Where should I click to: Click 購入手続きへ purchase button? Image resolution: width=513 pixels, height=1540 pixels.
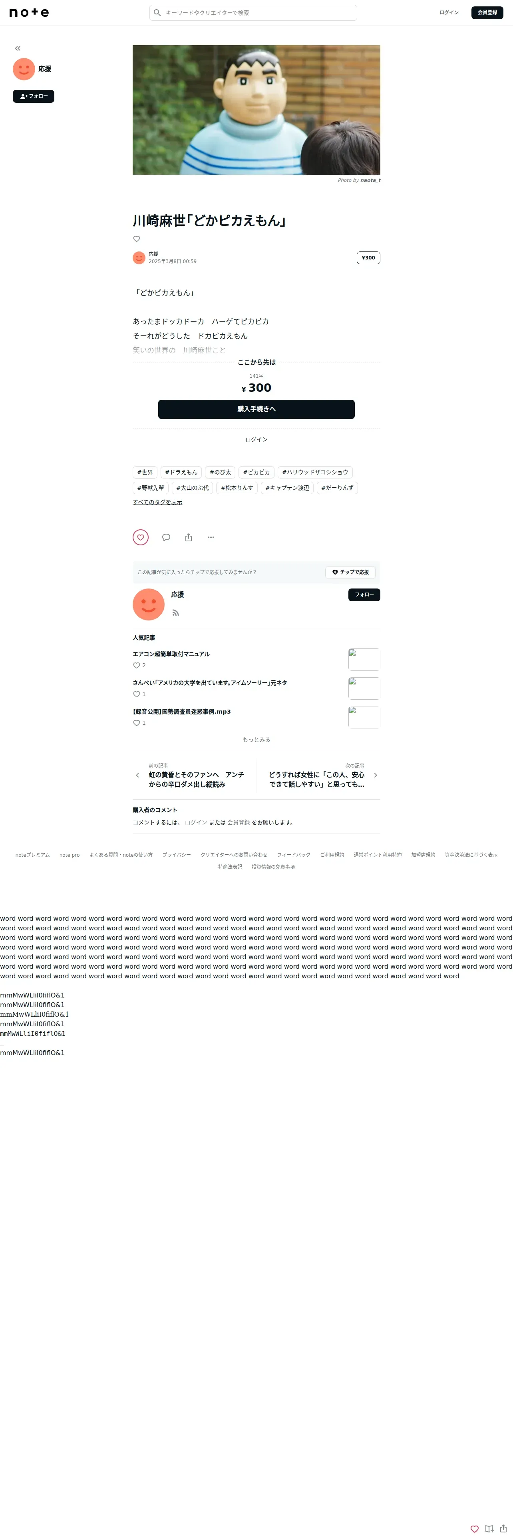(256, 409)
